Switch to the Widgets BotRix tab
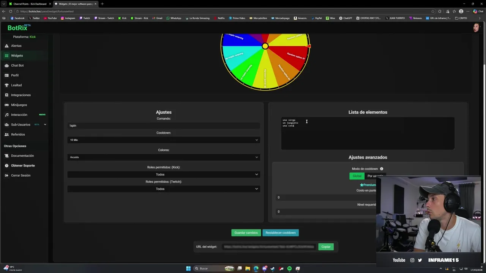 pyautogui.click(x=76, y=4)
